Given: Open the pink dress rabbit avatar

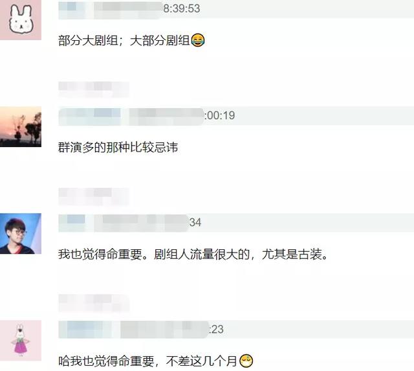Looking at the screenshot, I should [x=21, y=341].
